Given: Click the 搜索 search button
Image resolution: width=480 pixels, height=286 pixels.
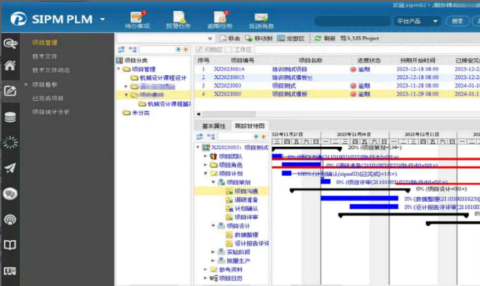Looking at the screenshot, I should (457, 21).
